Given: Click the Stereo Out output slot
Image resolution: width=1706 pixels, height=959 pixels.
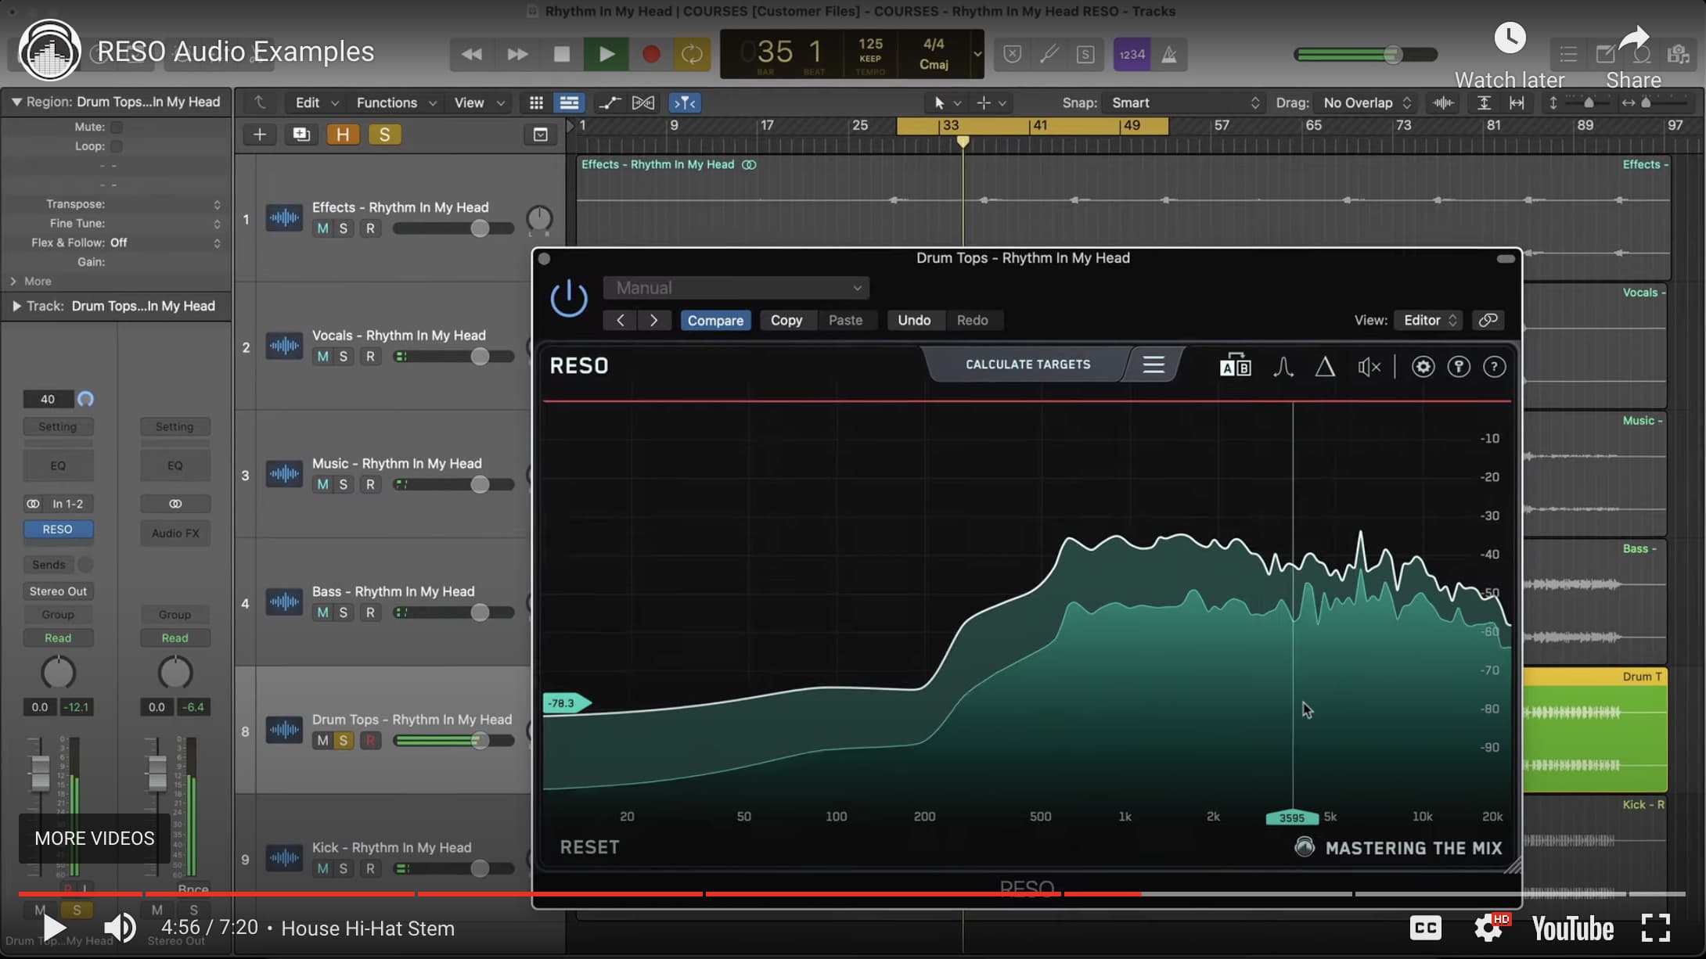Looking at the screenshot, I should (x=58, y=591).
